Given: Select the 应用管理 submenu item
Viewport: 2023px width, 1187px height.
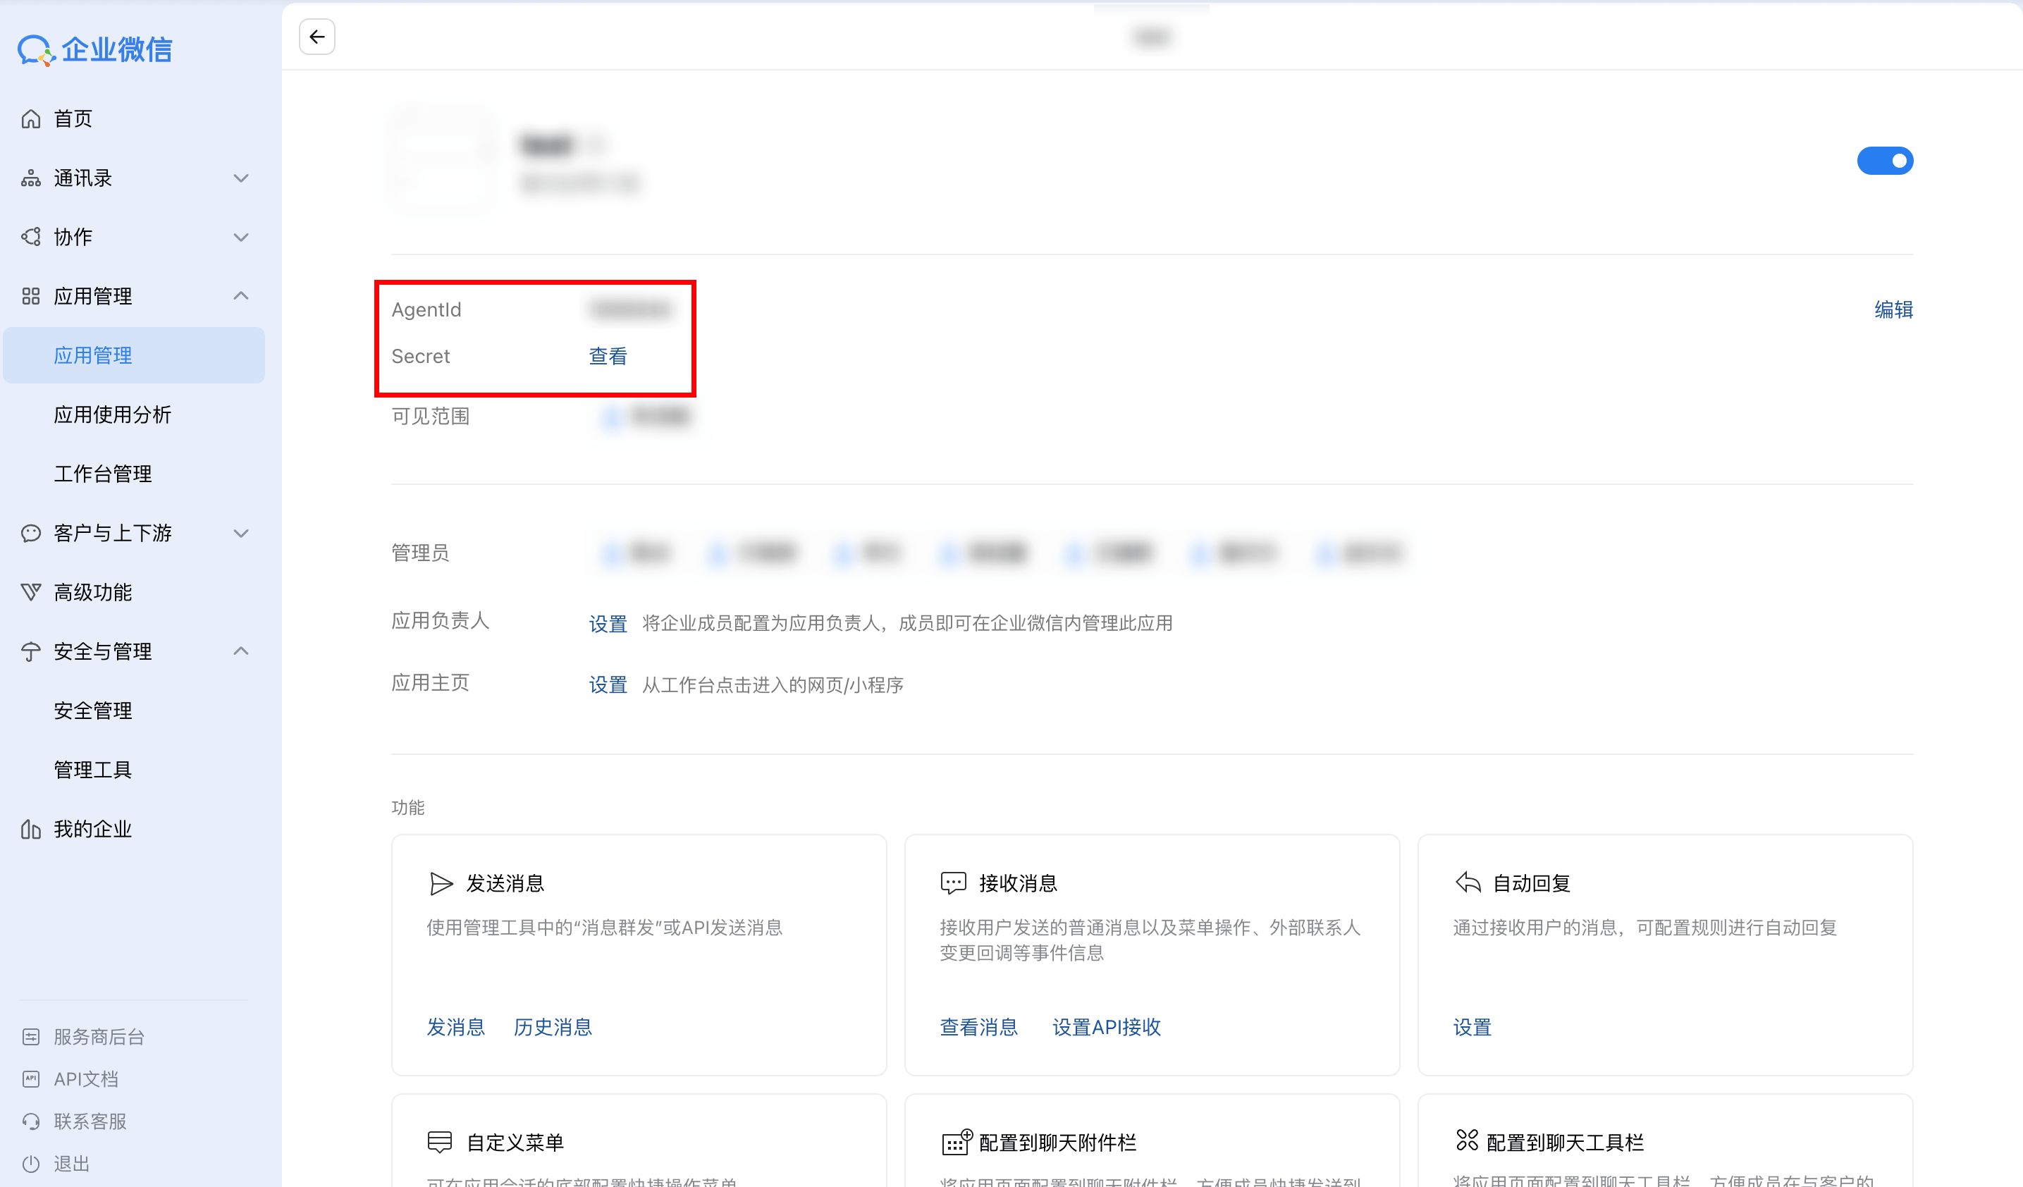Looking at the screenshot, I should 134,355.
